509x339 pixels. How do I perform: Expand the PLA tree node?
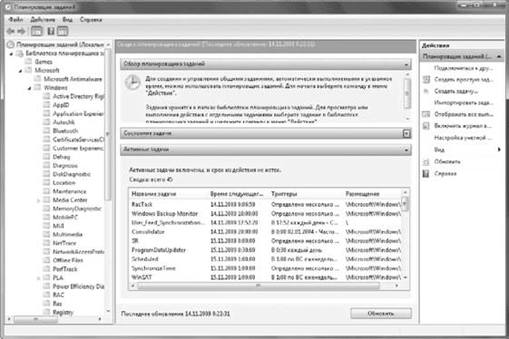click(38, 278)
